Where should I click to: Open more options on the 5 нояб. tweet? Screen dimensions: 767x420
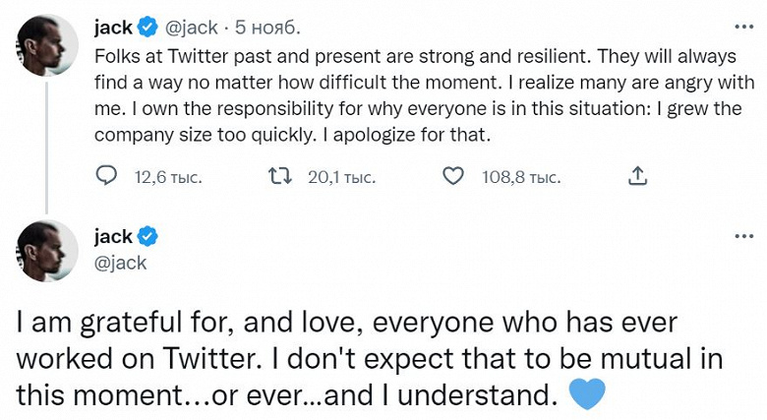744,28
